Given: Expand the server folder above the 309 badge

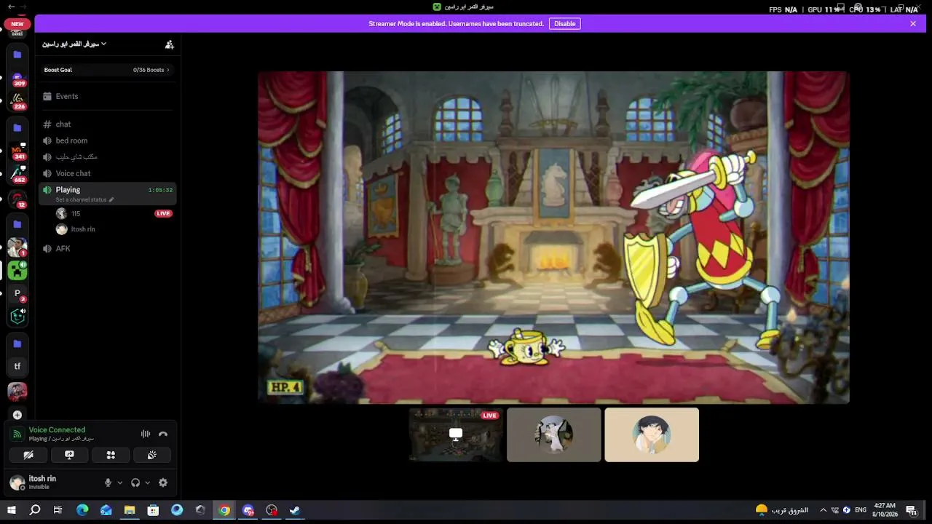Looking at the screenshot, I should [17, 55].
